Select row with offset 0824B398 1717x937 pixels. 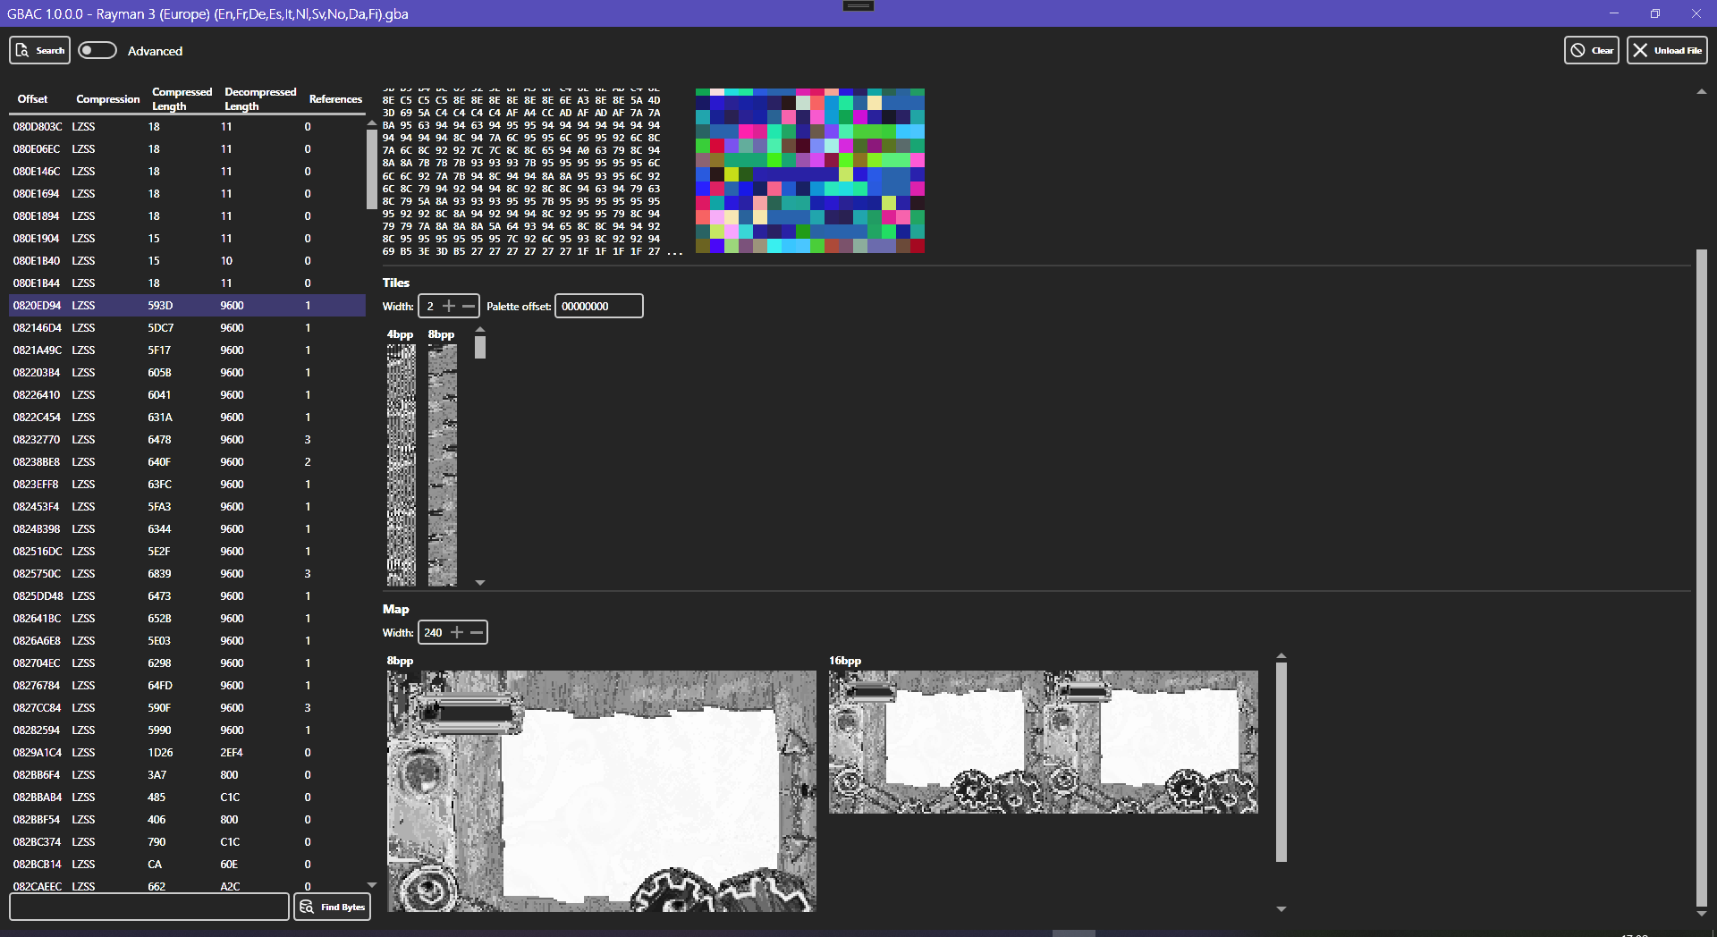(x=187, y=529)
